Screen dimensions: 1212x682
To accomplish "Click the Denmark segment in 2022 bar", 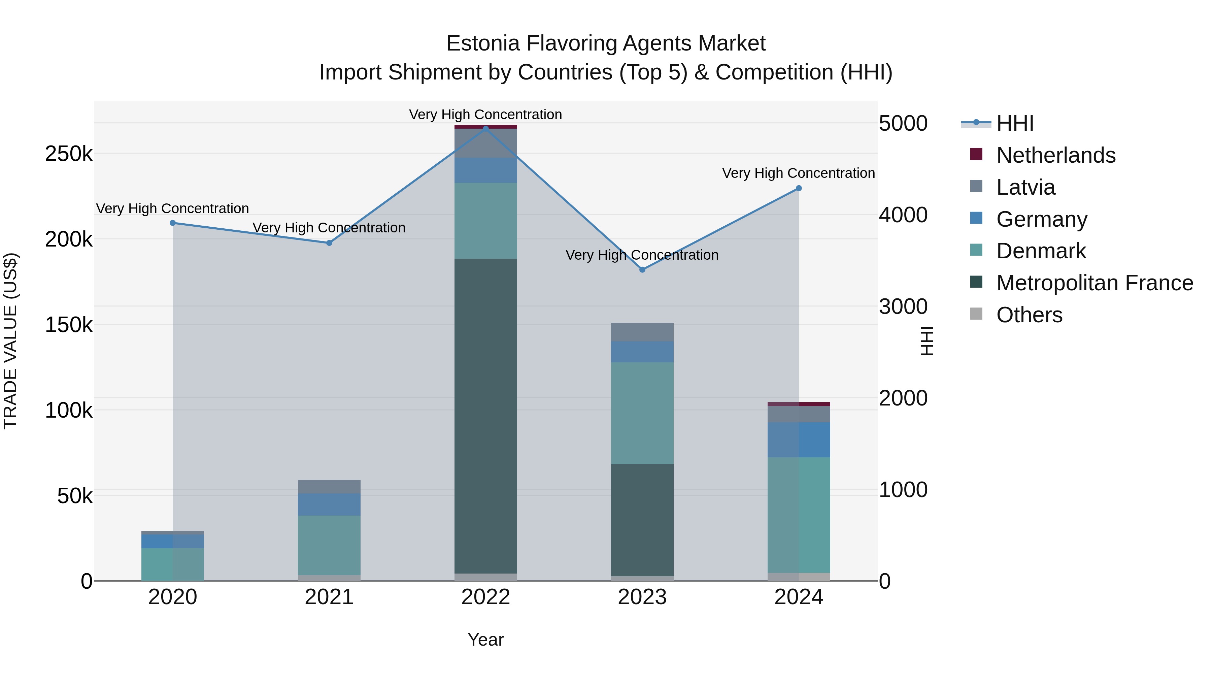I will [x=486, y=221].
